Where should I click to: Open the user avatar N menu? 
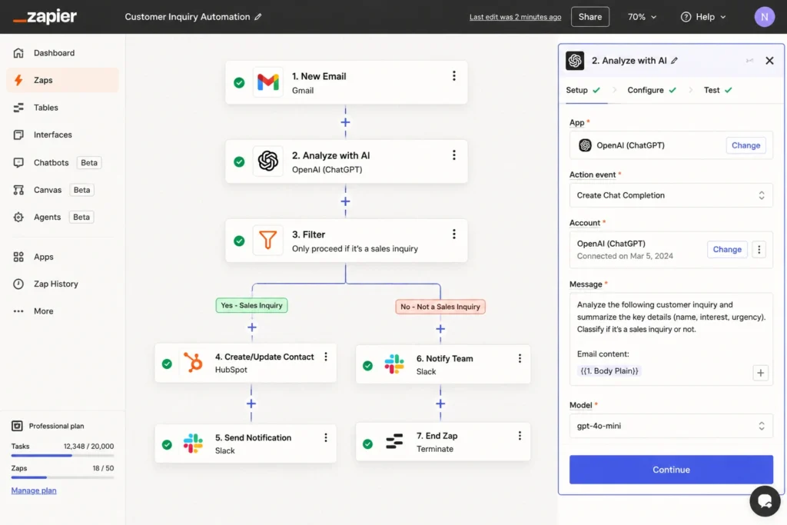point(764,17)
